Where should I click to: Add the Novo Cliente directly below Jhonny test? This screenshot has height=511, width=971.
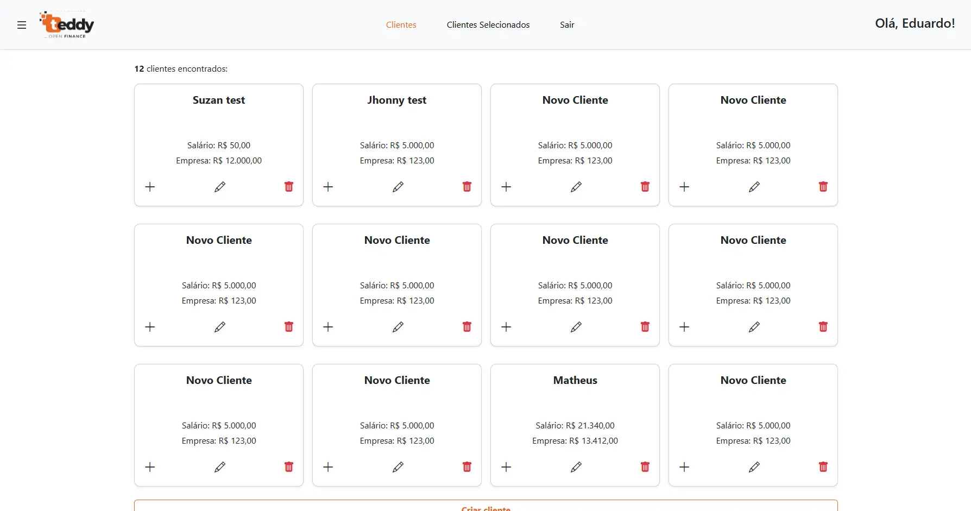pyautogui.click(x=329, y=327)
